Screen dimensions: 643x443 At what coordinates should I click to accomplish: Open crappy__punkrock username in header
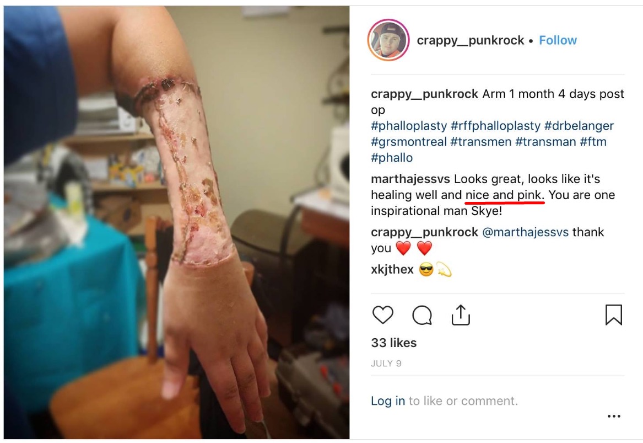click(471, 40)
